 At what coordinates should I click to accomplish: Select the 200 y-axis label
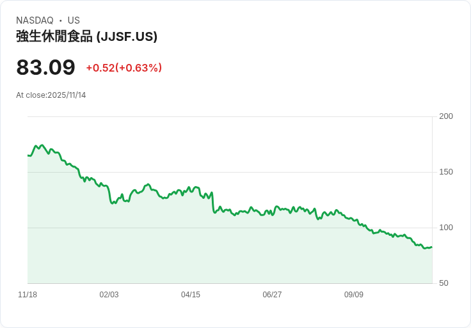[445, 116]
